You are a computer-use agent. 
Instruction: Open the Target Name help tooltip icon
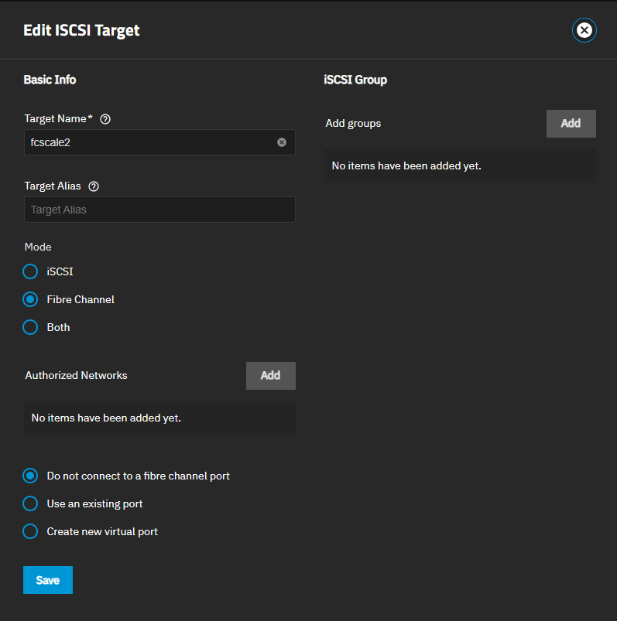[106, 119]
